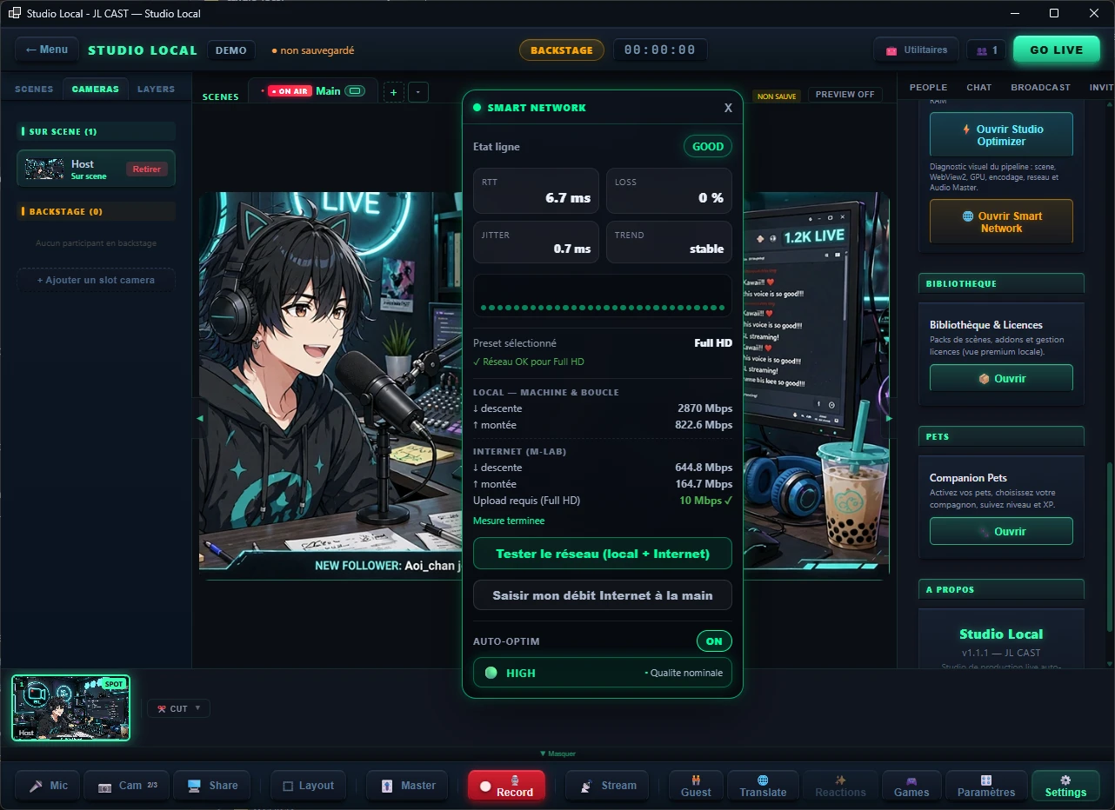Image resolution: width=1115 pixels, height=810 pixels.
Task: Click the DEMO badge
Action: (x=231, y=50)
